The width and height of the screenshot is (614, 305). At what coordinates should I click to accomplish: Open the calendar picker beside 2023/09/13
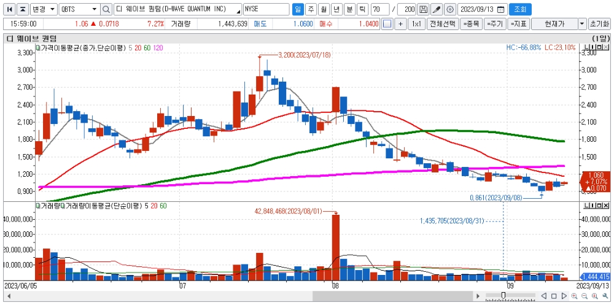coord(500,9)
